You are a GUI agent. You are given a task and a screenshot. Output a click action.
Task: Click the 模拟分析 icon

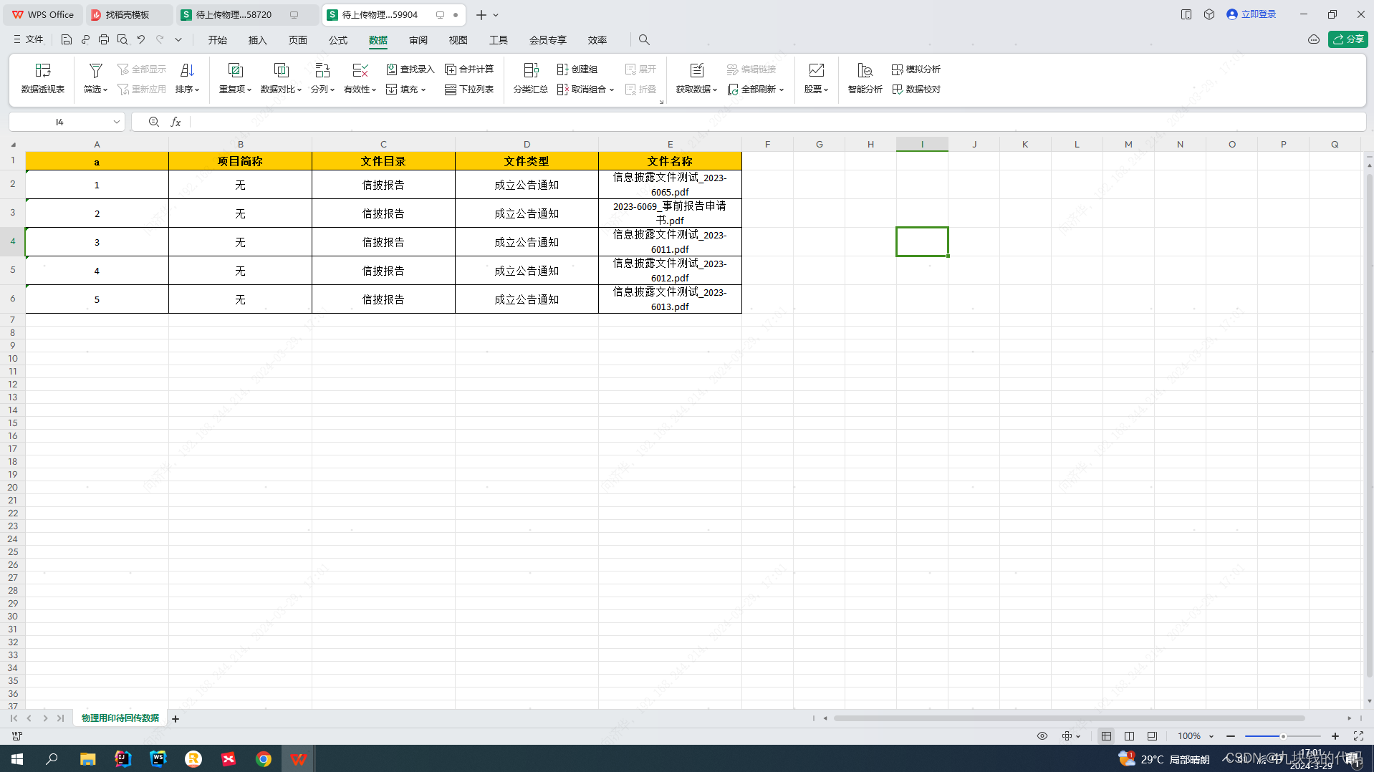click(916, 69)
